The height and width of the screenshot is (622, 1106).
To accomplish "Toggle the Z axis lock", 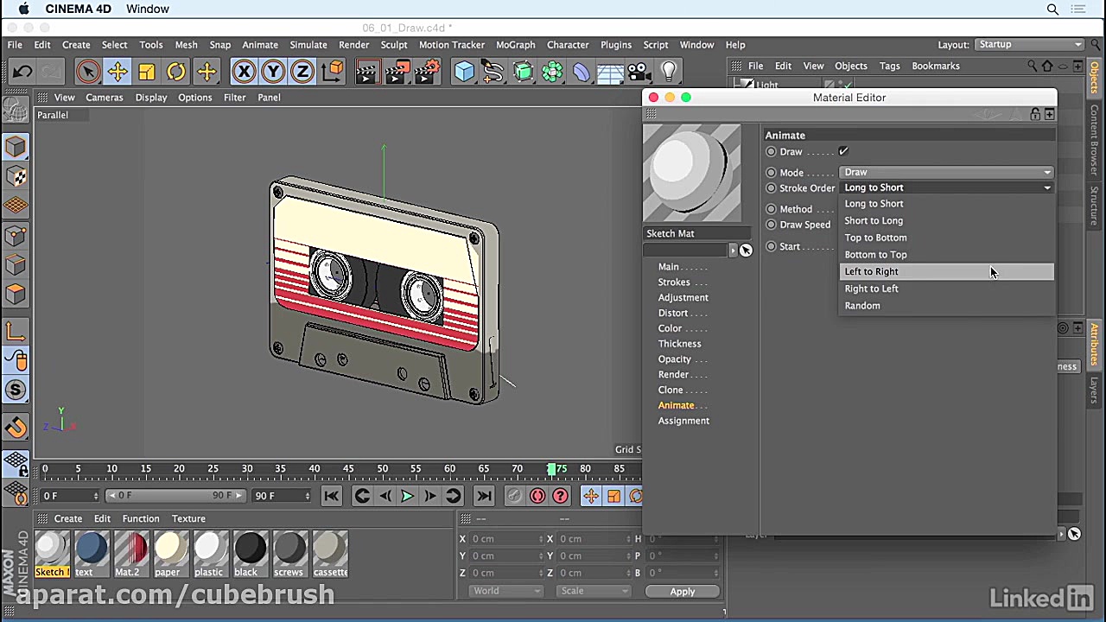I will pyautogui.click(x=302, y=72).
